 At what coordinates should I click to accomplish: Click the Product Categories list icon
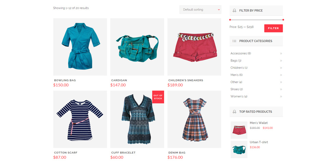[234, 41]
